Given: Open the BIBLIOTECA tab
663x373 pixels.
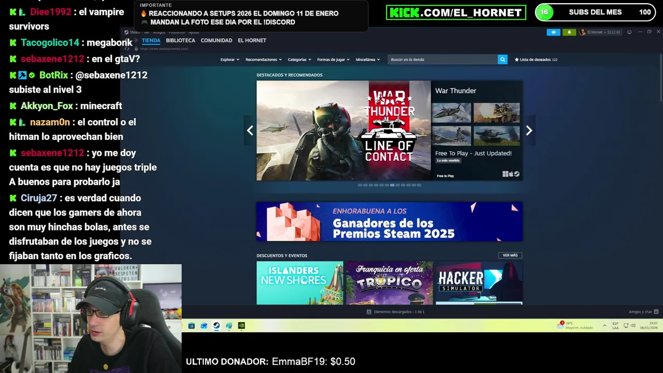Looking at the screenshot, I should (180, 40).
